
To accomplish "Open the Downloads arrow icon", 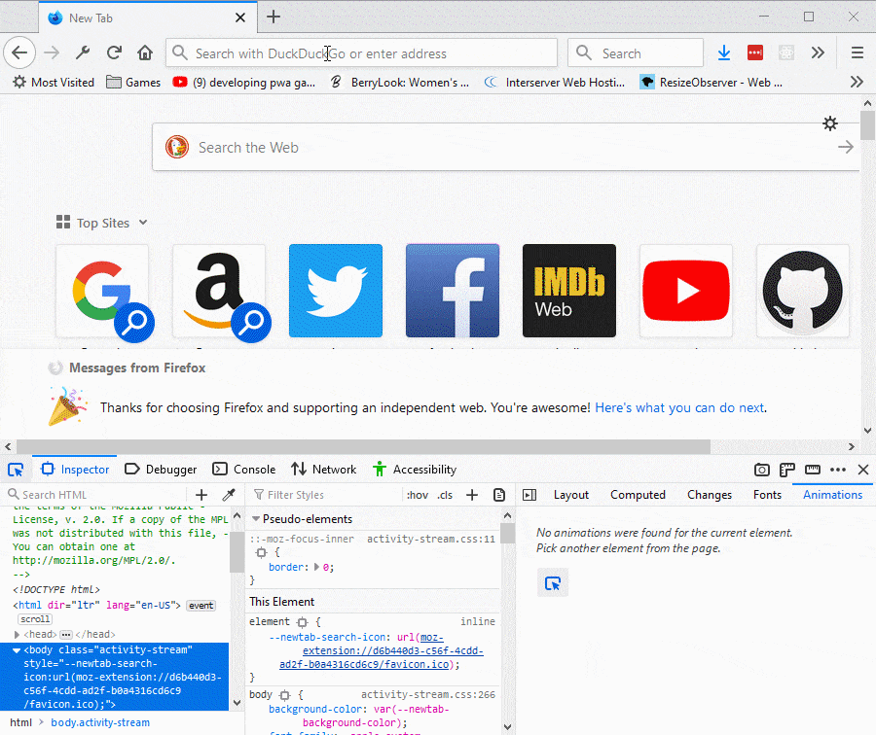I will coord(724,53).
